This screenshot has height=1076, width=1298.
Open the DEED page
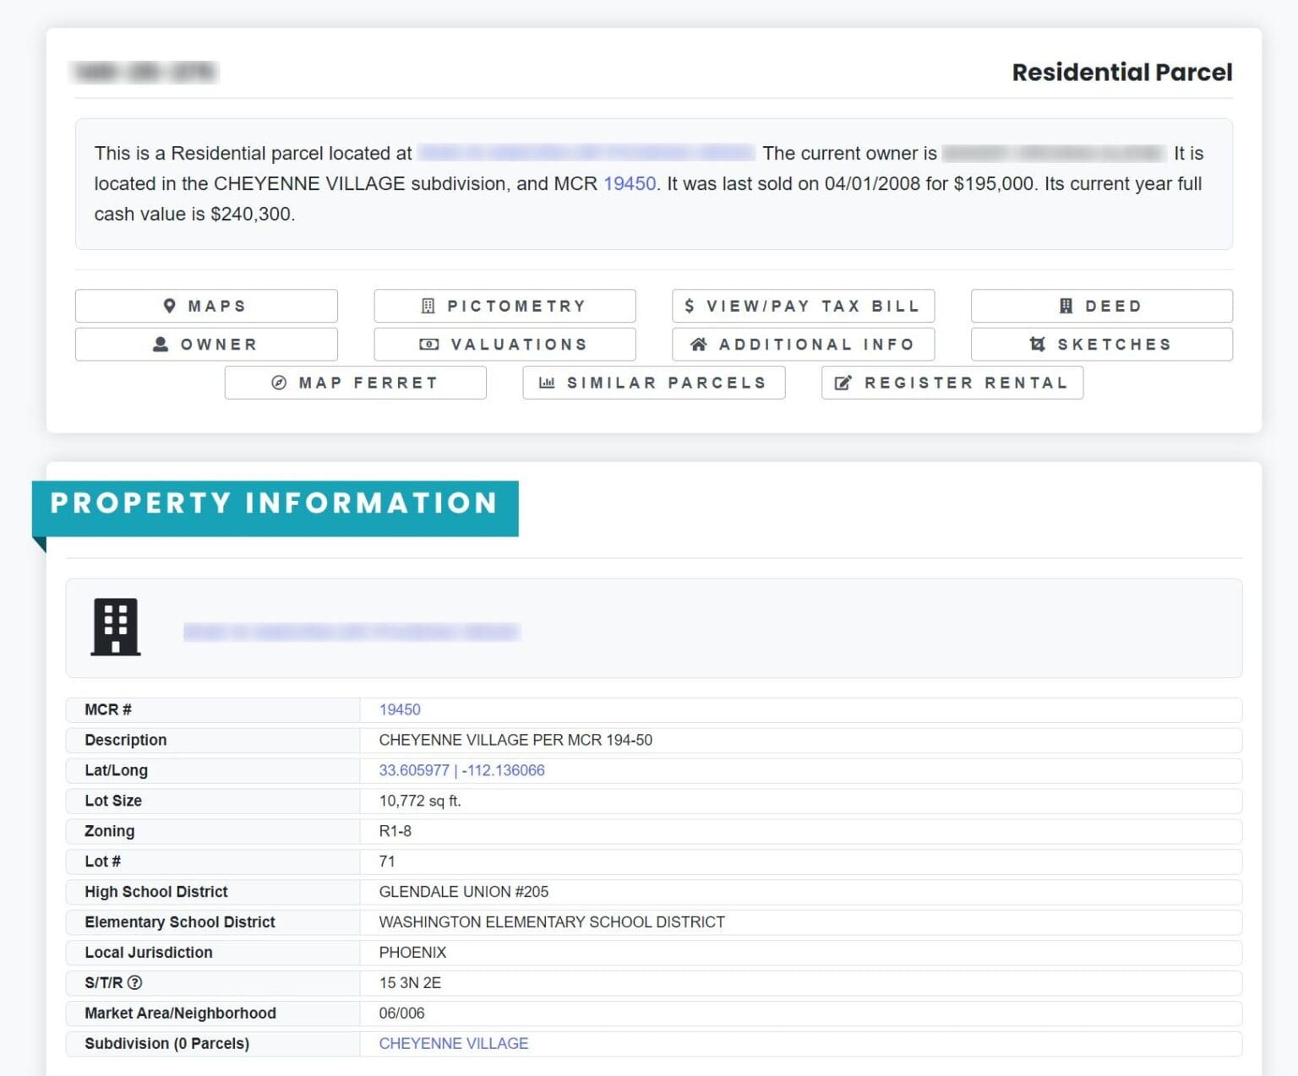click(x=1101, y=306)
